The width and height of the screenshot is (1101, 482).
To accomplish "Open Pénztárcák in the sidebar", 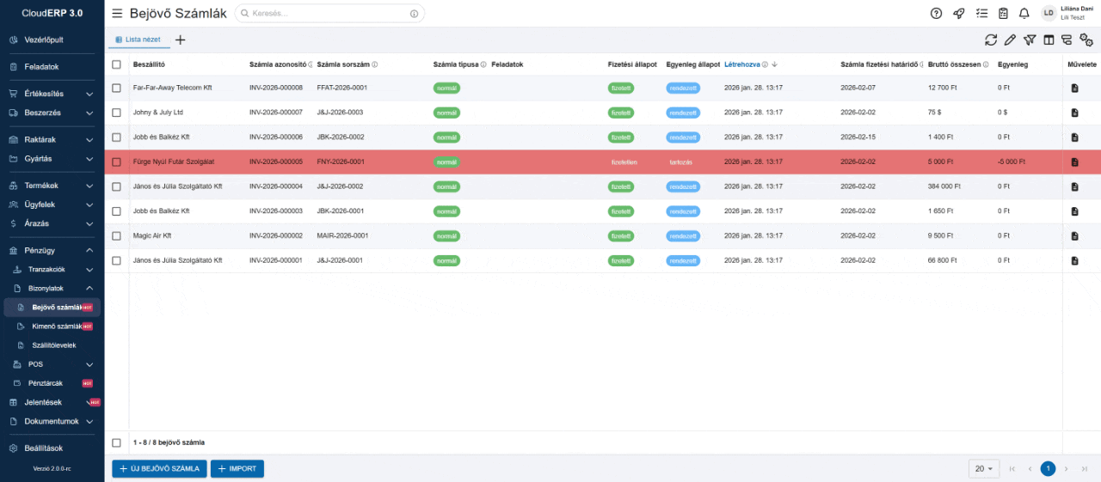I will [x=52, y=383].
